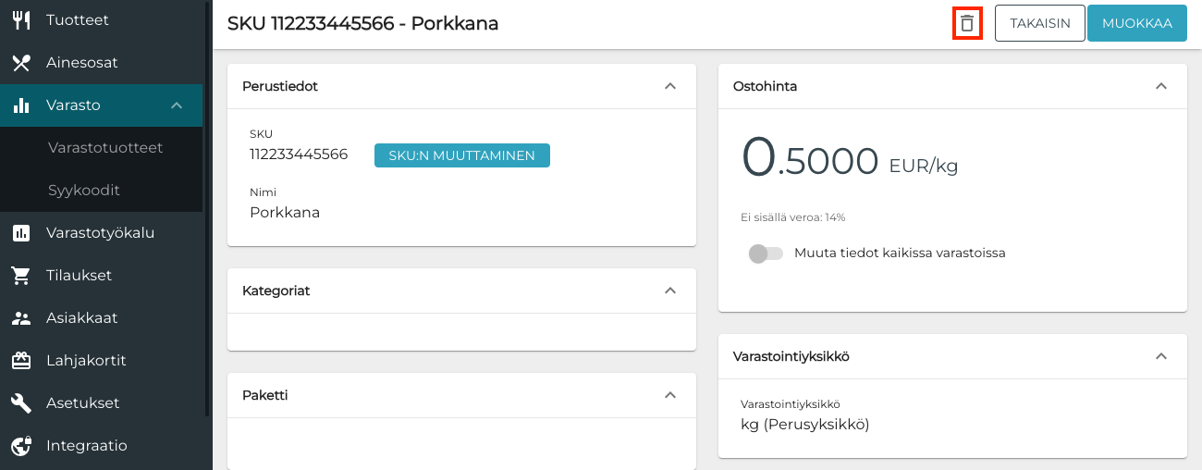Collapse the Perustiedot panel

click(670, 86)
